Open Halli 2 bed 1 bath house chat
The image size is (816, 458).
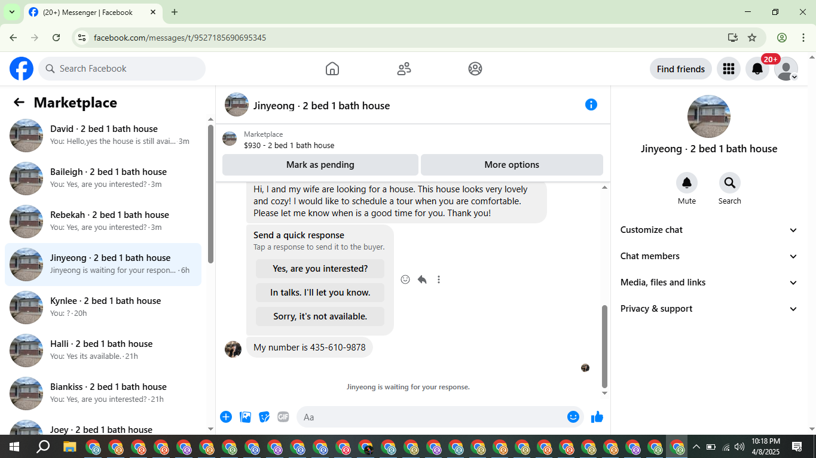103,351
